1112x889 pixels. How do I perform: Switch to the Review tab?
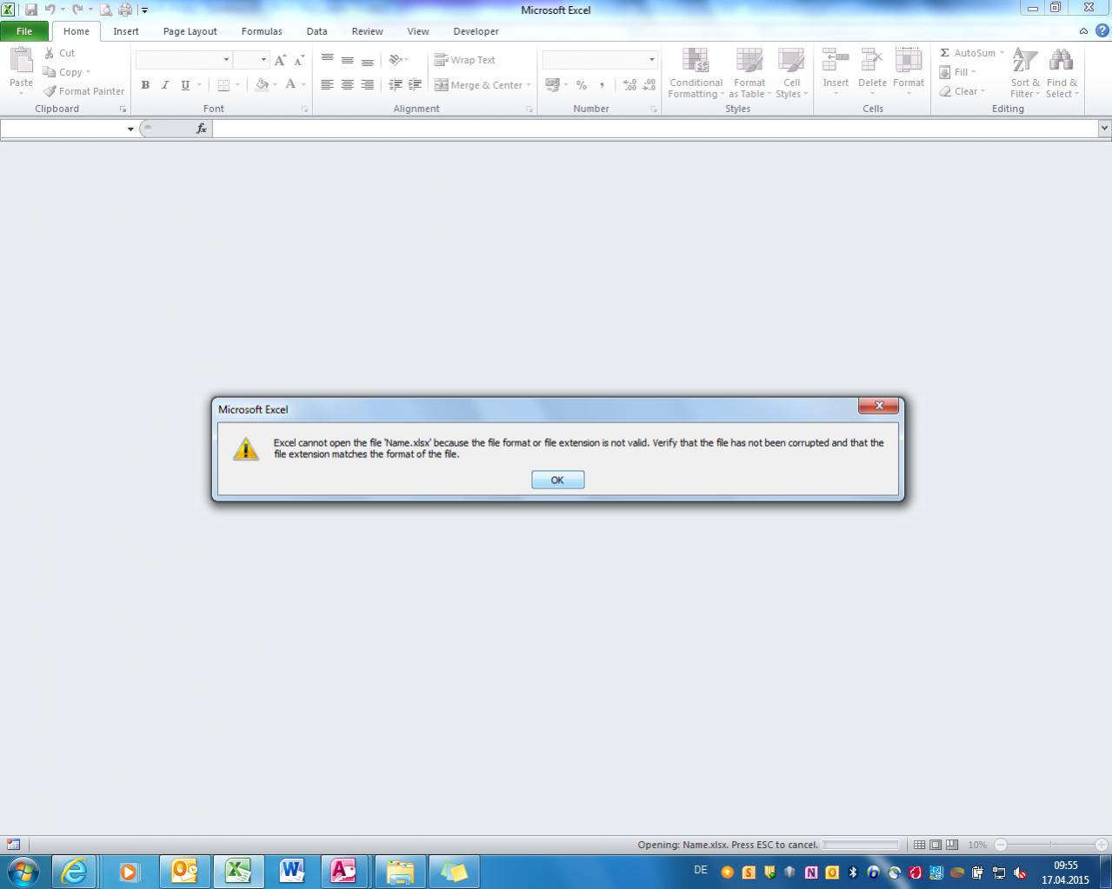click(367, 31)
